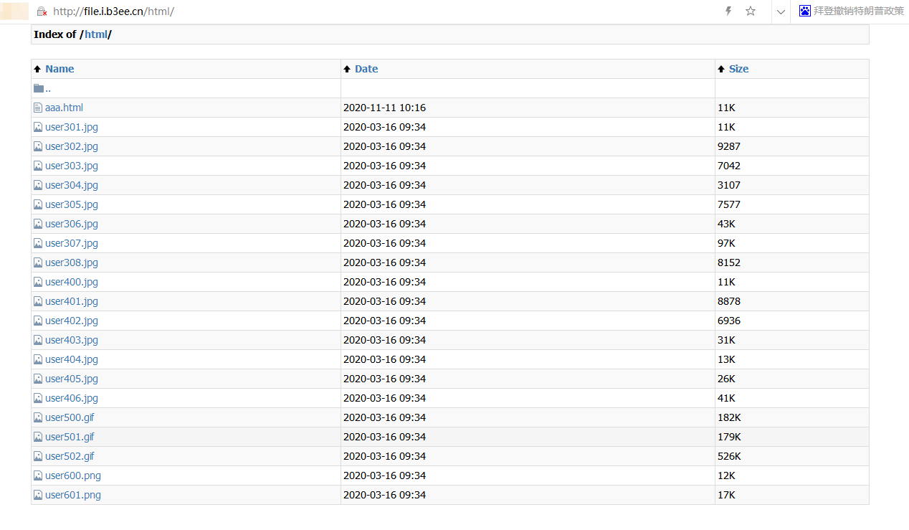
Task: Open the user306.jpg file link
Action: (x=72, y=224)
